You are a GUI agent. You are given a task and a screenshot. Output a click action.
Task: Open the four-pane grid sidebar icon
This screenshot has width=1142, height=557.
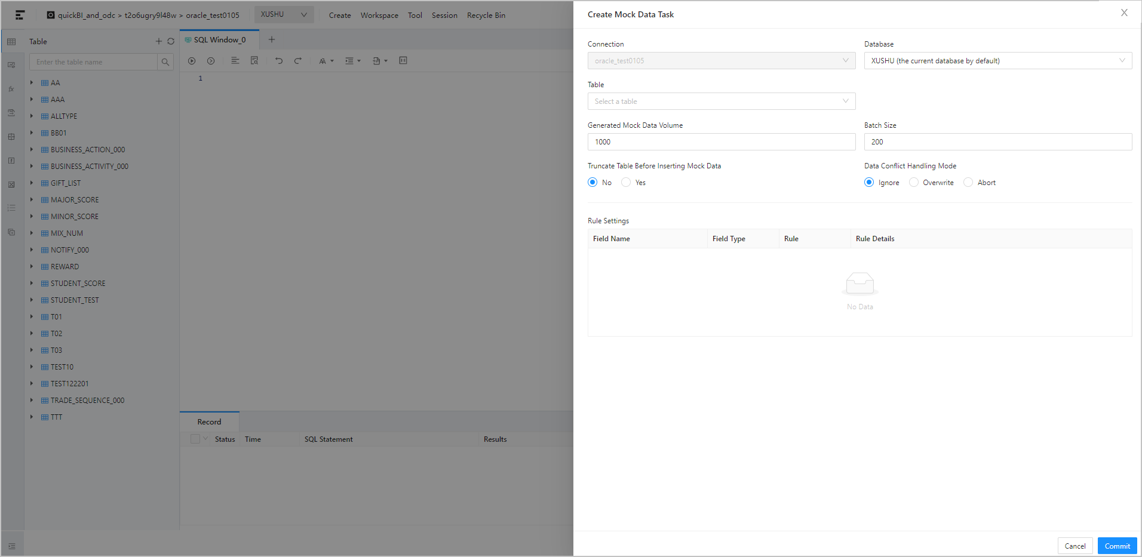point(11,137)
